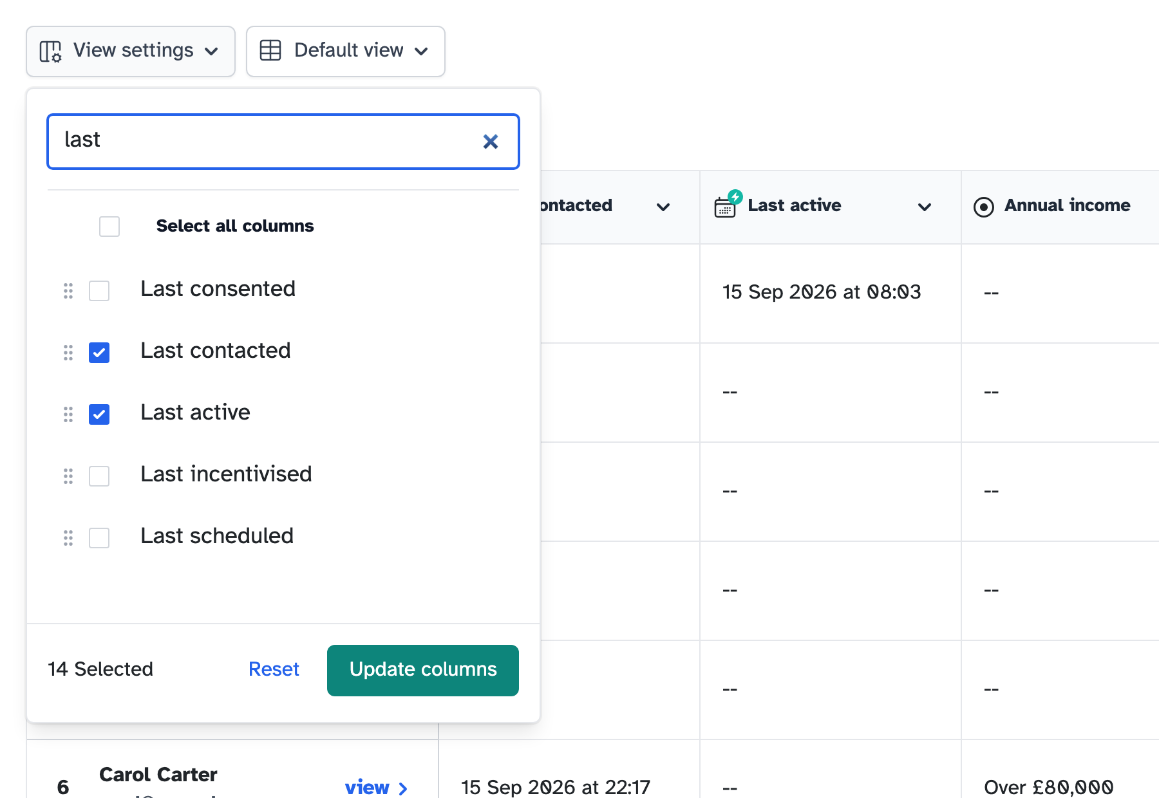This screenshot has height=798, width=1159.
Task: Enable the Last scheduled checkbox
Action: tap(99, 538)
